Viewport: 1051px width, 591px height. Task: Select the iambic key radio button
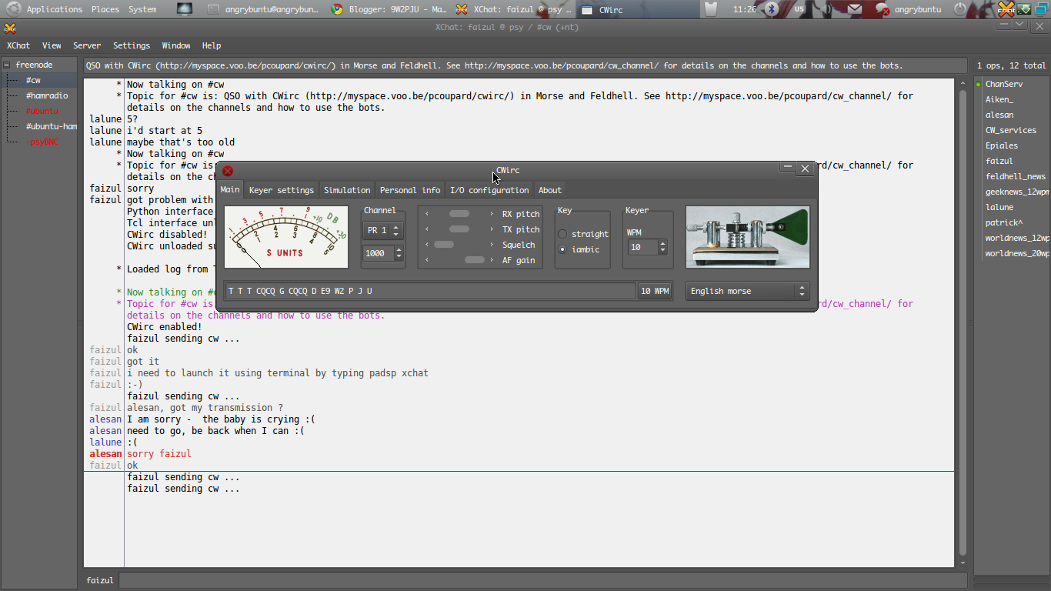point(562,249)
